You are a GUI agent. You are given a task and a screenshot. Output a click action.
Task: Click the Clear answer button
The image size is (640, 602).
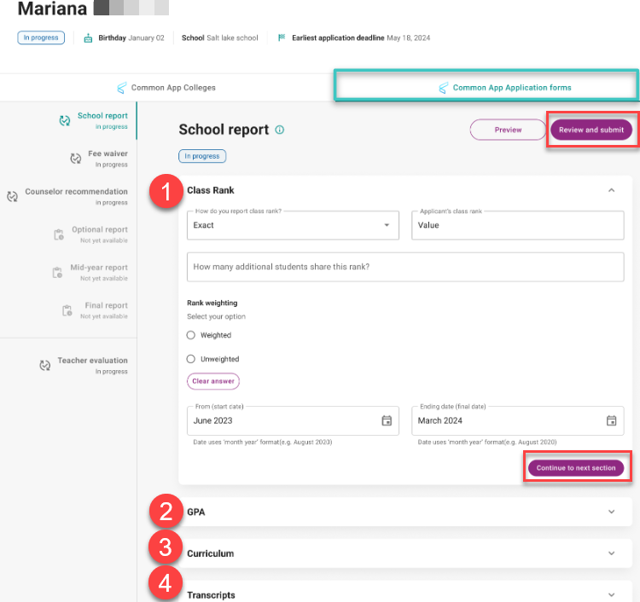point(213,381)
